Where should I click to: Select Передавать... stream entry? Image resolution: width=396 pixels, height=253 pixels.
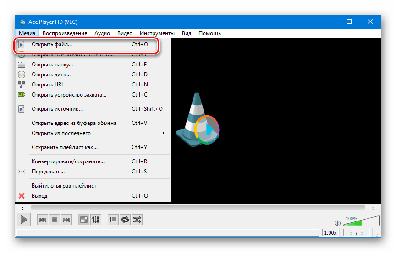pyautogui.click(x=93, y=172)
